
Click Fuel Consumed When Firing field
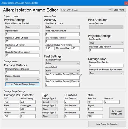(62, 78)
